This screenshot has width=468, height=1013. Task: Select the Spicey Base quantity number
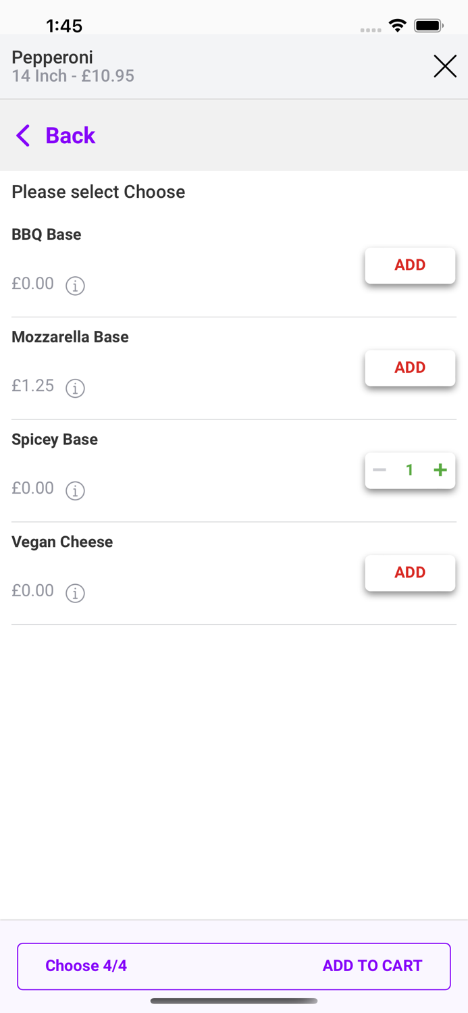tap(409, 470)
